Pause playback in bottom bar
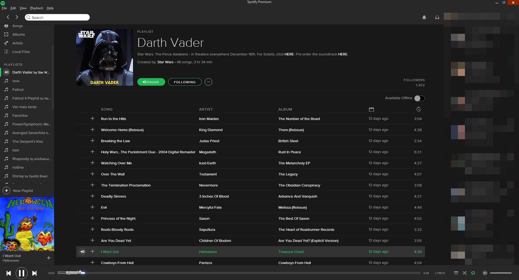519x280 pixels. pyautogui.click(x=22, y=273)
